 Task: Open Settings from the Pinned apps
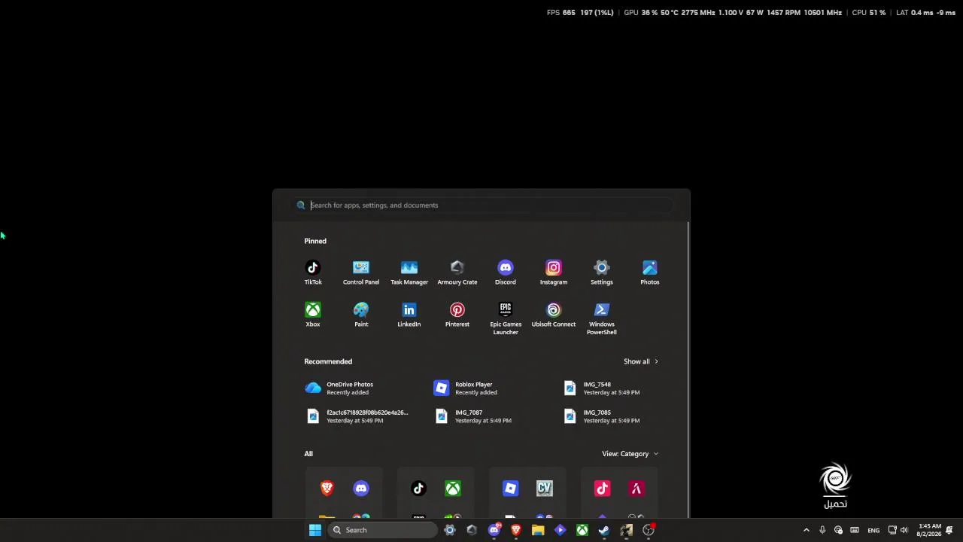tap(602, 273)
